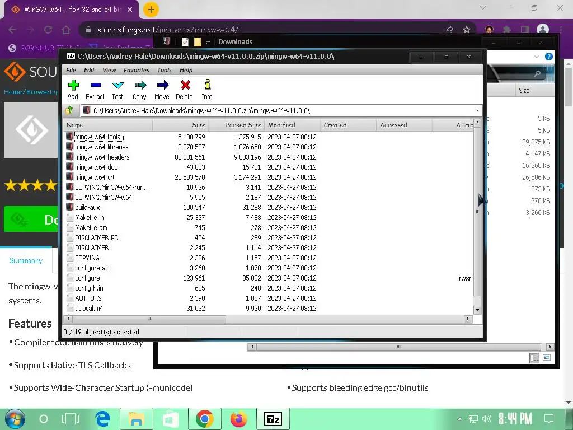Click Chrome home icon
Image resolution: width=573 pixels, height=430 pixels.
tap(66, 30)
